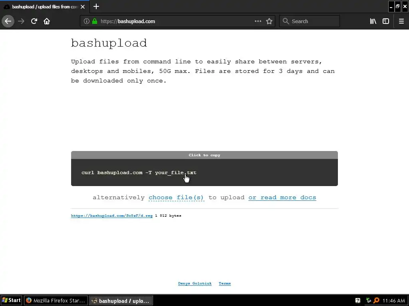Select bashupload taskbar window button

coord(121,300)
